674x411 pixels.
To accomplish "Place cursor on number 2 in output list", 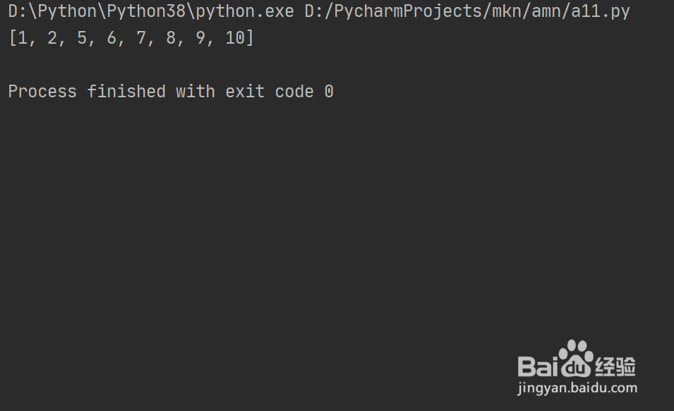I will (x=52, y=38).
